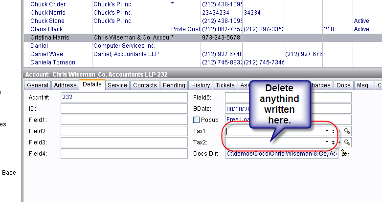Expand the Tax1 dropdown arrow

point(326,131)
